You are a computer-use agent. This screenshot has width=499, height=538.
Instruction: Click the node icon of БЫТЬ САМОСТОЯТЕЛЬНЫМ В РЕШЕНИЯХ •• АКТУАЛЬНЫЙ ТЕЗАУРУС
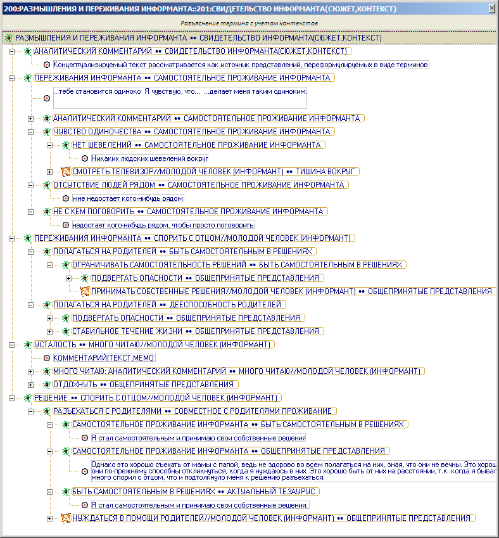point(66,492)
